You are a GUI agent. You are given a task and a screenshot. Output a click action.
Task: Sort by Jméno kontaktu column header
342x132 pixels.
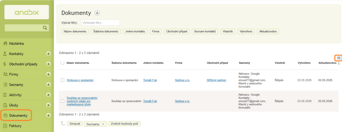[x=153, y=63]
